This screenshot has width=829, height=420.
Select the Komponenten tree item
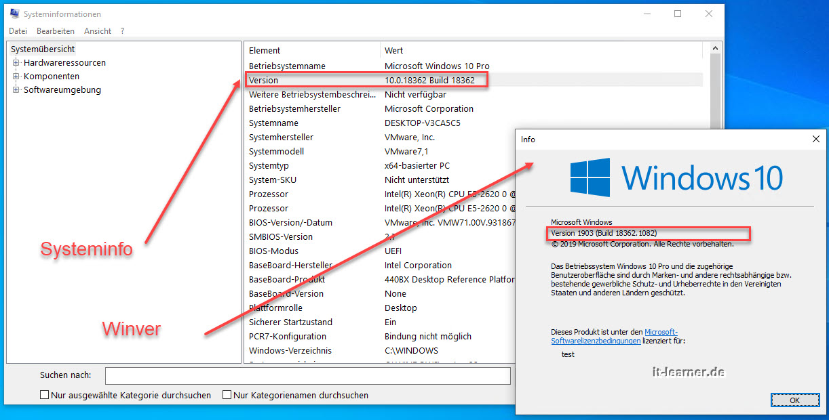(x=52, y=77)
